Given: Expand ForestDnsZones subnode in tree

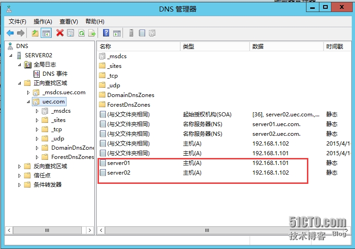Looking at the screenshot, I should [x=37, y=157].
